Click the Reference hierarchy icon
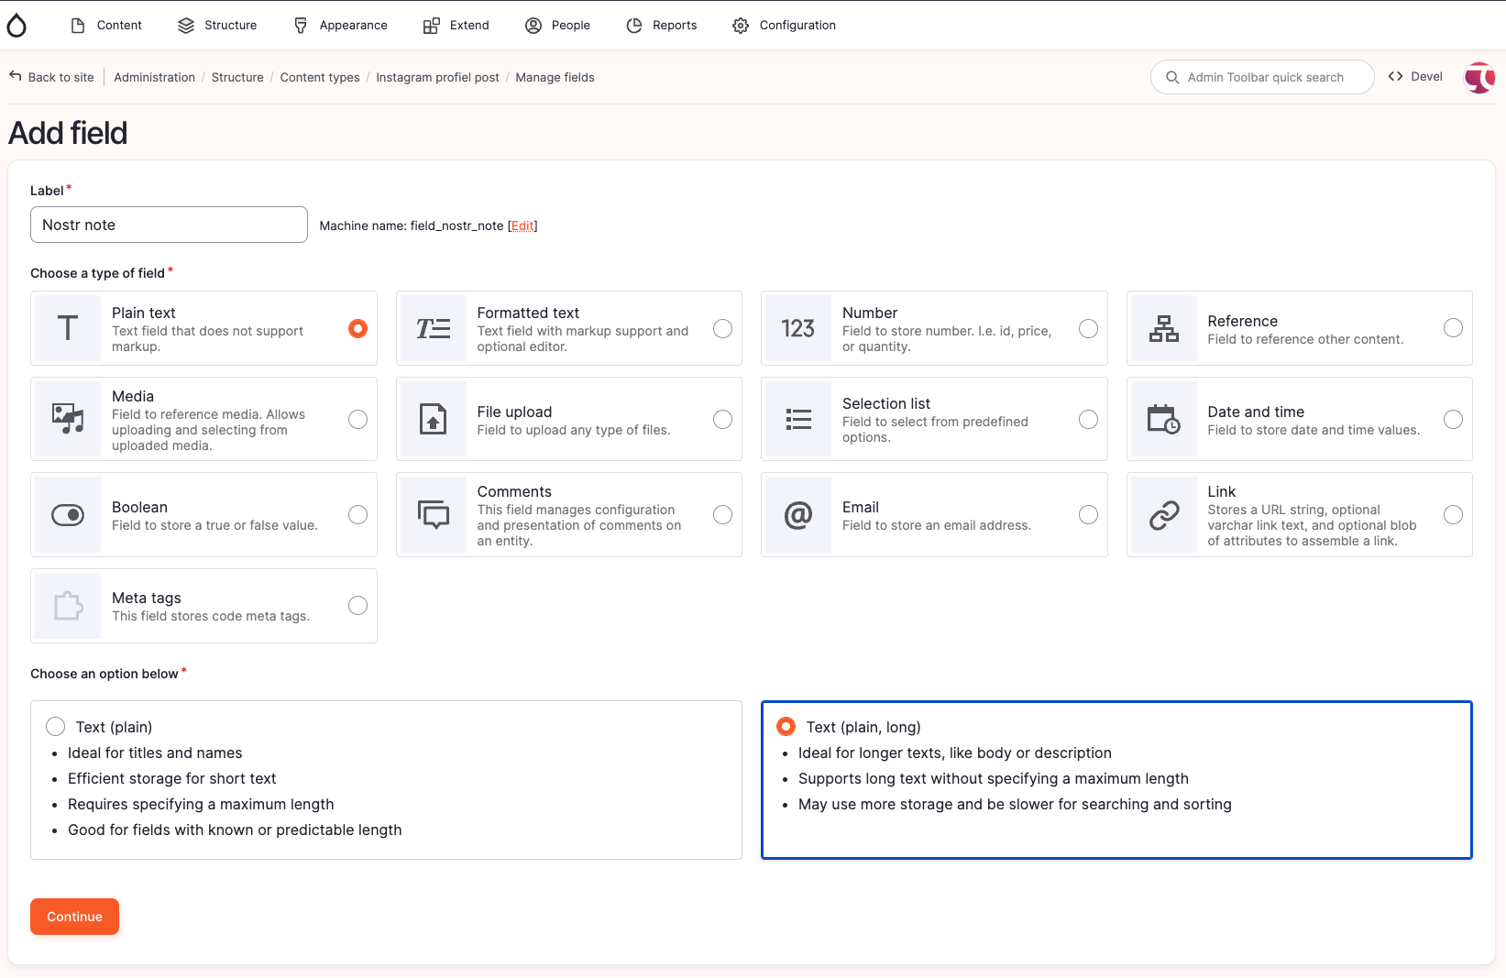1506x978 pixels. pyautogui.click(x=1163, y=328)
